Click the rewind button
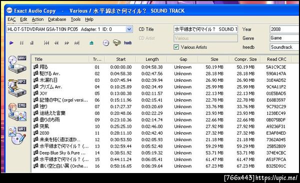Viewport: 300px width, 183px height. click(x=56, y=43)
